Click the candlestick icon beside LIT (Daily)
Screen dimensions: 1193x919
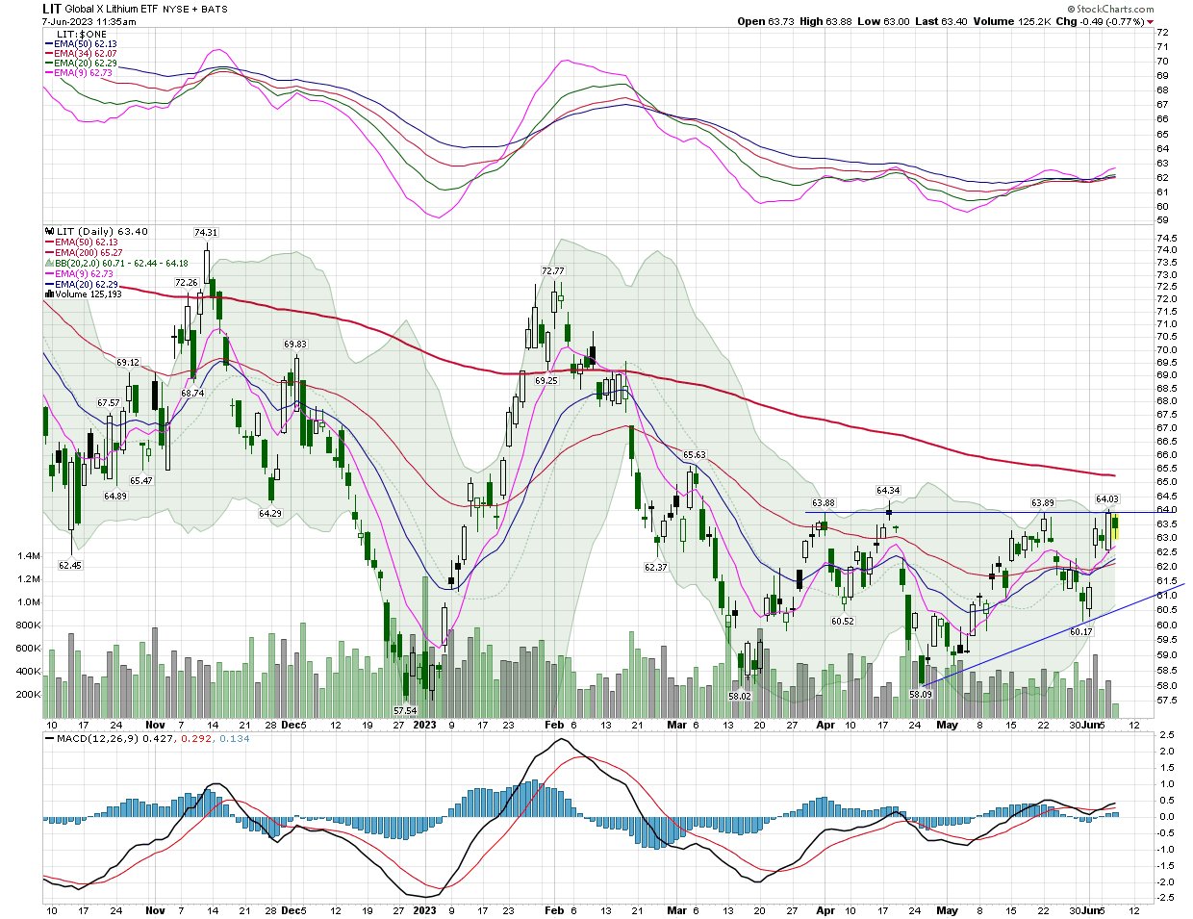coord(49,232)
